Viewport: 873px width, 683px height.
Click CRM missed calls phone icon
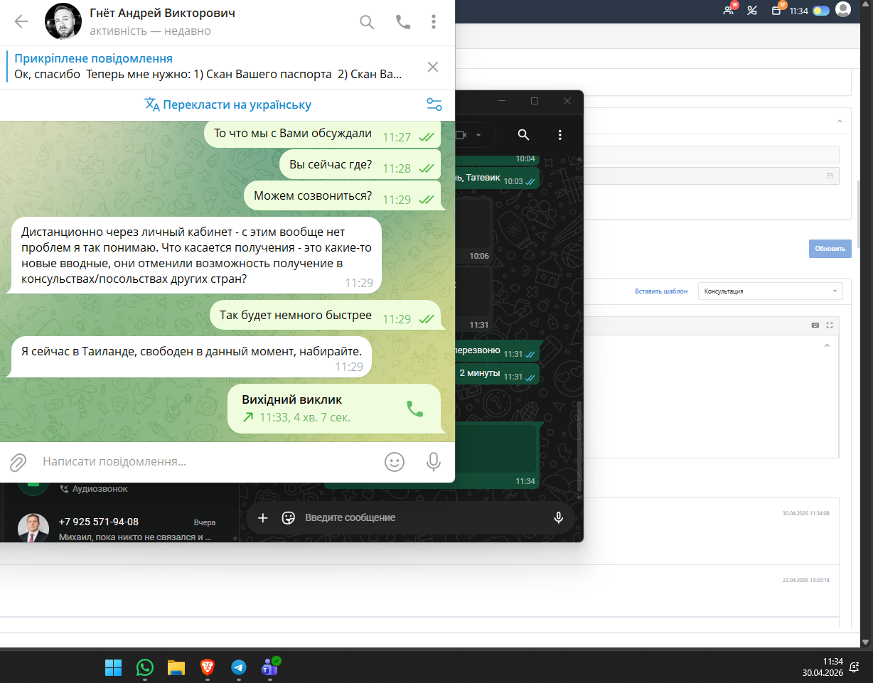point(752,10)
